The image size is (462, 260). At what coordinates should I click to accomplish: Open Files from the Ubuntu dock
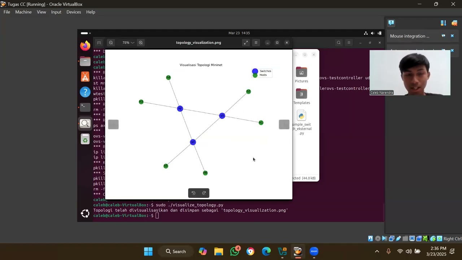point(85,61)
